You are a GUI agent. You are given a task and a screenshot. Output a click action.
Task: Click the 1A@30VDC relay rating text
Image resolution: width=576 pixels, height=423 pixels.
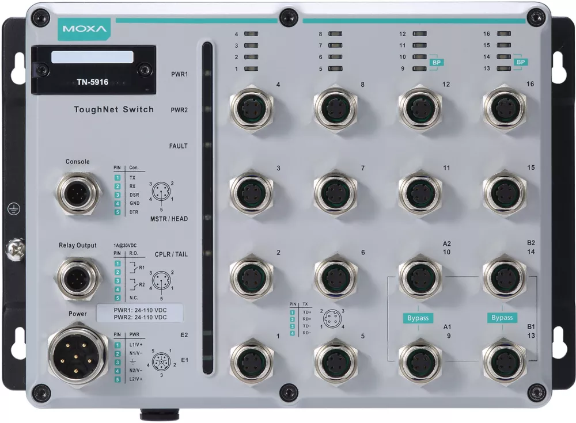coord(125,245)
